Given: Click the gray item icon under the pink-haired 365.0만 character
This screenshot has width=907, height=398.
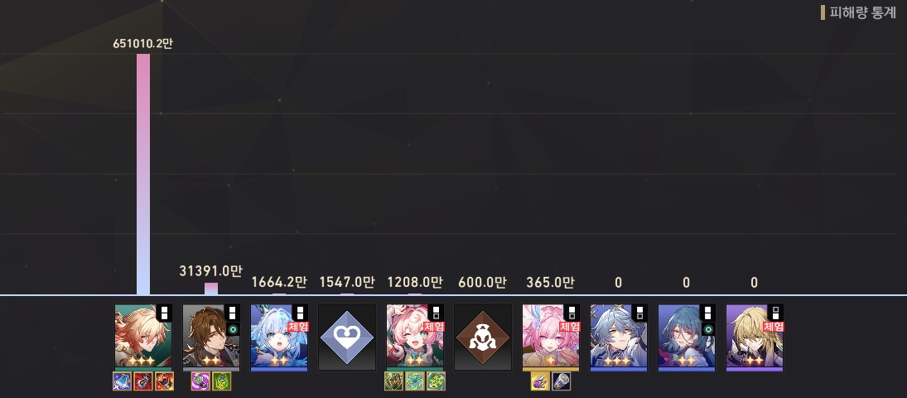Looking at the screenshot, I should tap(561, 381).
